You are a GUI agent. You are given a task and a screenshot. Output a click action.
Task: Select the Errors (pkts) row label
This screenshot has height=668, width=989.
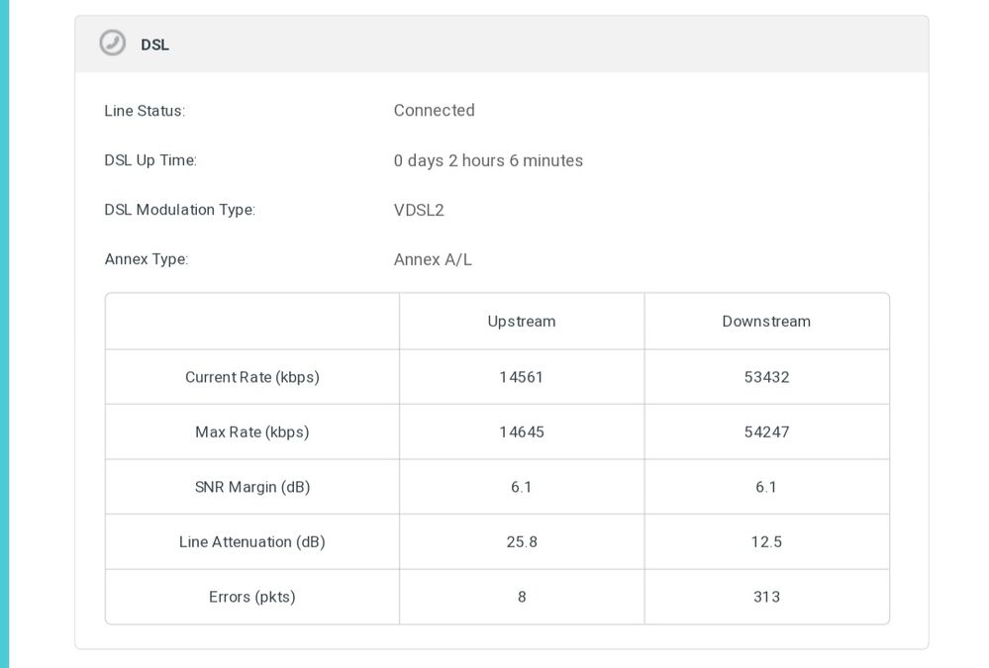tap(252, 597)
